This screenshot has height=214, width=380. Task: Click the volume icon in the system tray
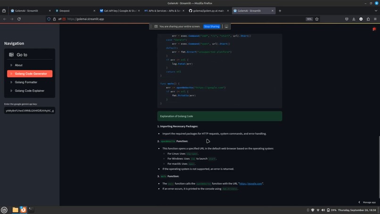[323, 210]
